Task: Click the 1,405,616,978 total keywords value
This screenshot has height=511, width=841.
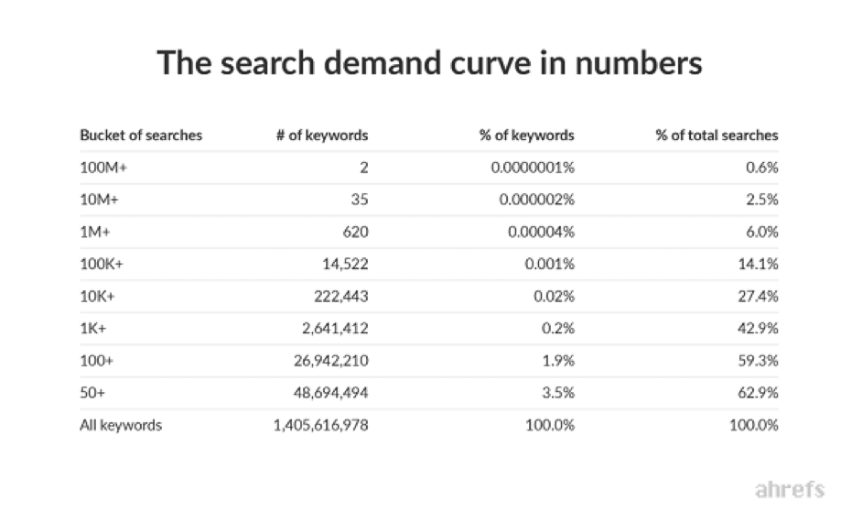Action: (x=320, y=425)
